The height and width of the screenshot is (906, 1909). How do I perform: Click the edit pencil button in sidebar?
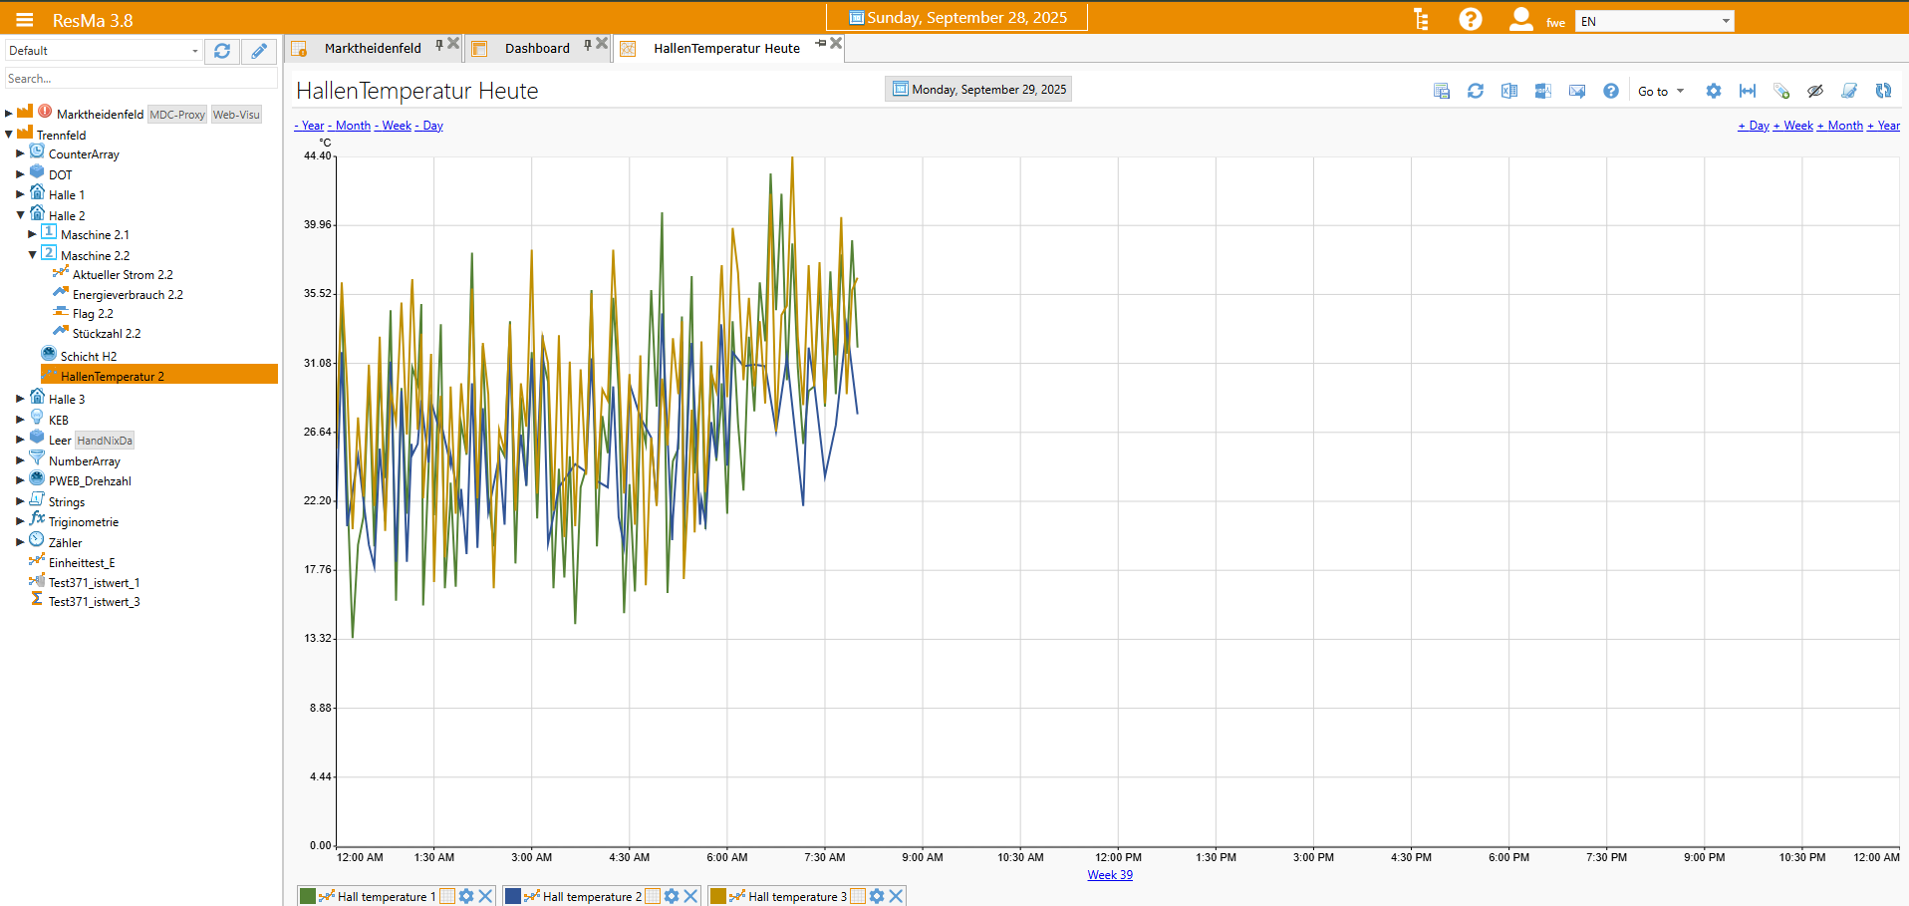[259, 51]
